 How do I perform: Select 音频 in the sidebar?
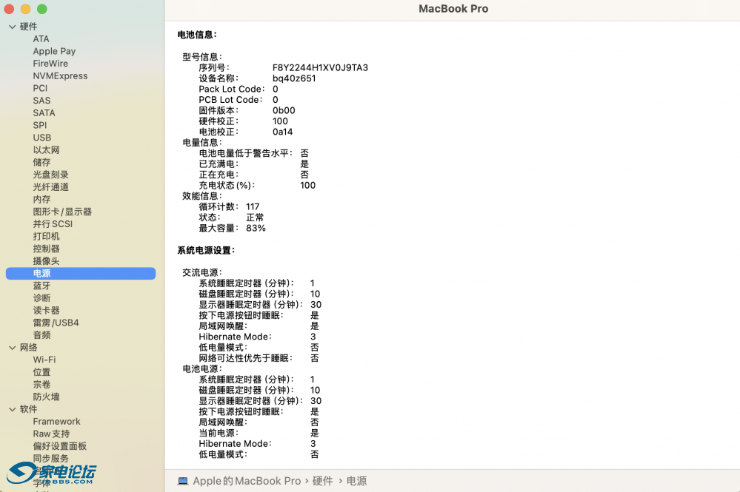pyautogui.click(x=41, y=335)
